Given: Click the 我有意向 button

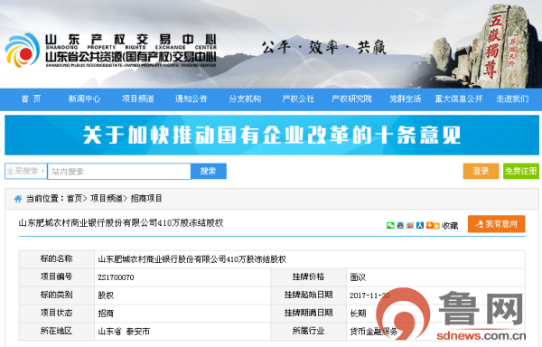Looking at the screenshot, I should tap(496, 224).
